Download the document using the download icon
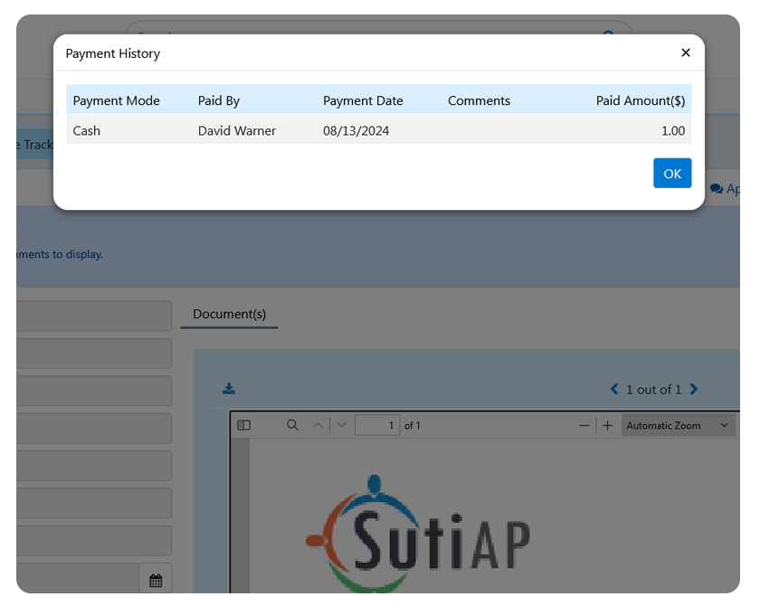Viewport: 760px width, 606px height. click(x=229, y=389)
